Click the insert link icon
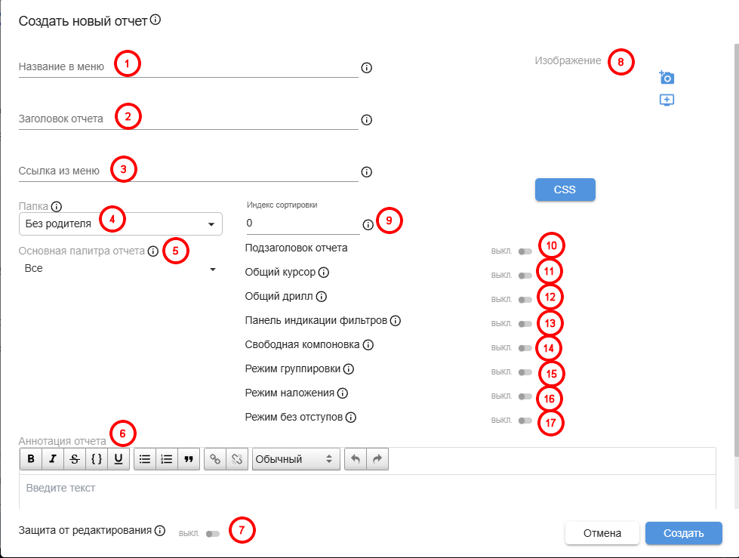The width and height of the screenshot is (739, 558). (215, 458)
